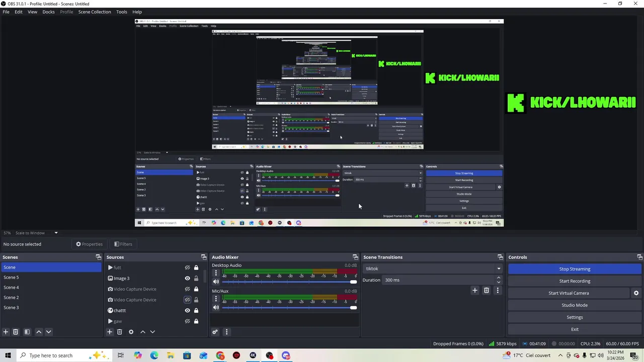Open preview scale dropdown arrow

[x=56, y=233]
